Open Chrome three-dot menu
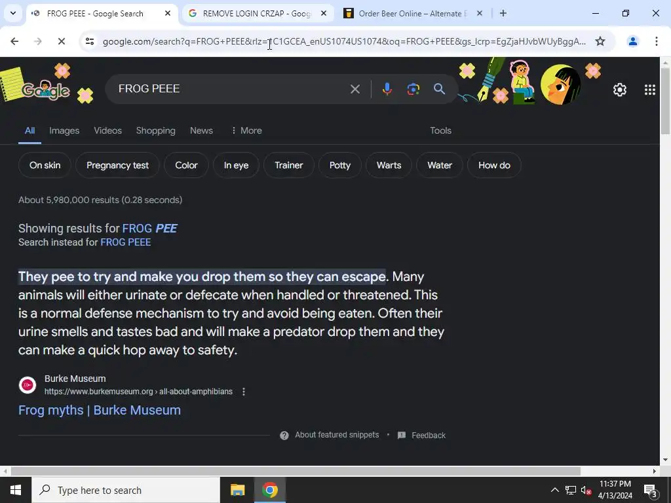Image resolution: width=671 pixels, height=503 pixels. [x=656, y=41]
